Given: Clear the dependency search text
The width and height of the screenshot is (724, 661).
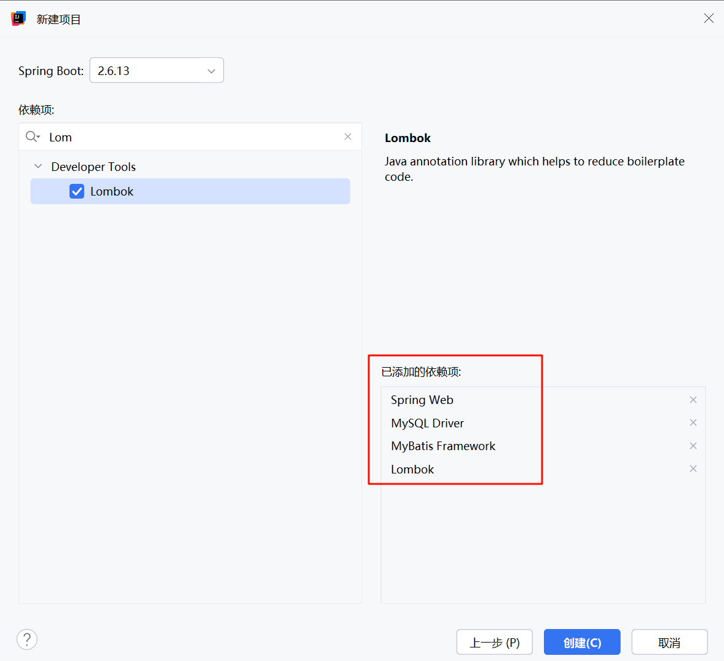Looking at the screenshot, I should (348, 137).
